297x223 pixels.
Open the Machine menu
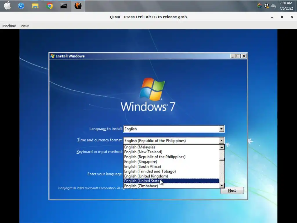(9, 26)
